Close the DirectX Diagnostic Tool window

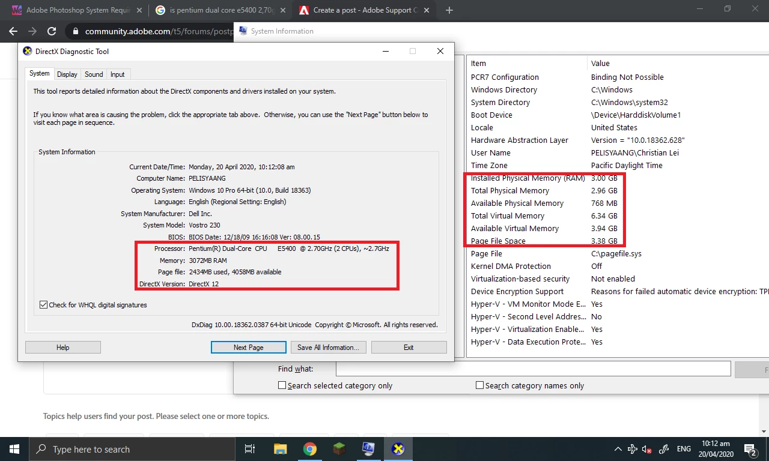point(440,51)
